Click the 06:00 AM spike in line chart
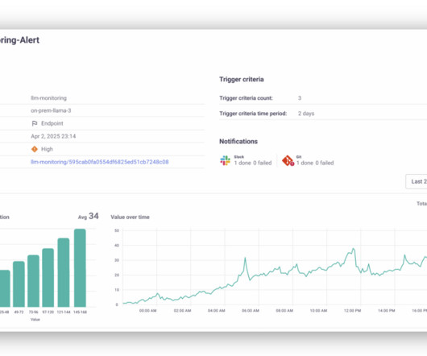 click(245, 259)
